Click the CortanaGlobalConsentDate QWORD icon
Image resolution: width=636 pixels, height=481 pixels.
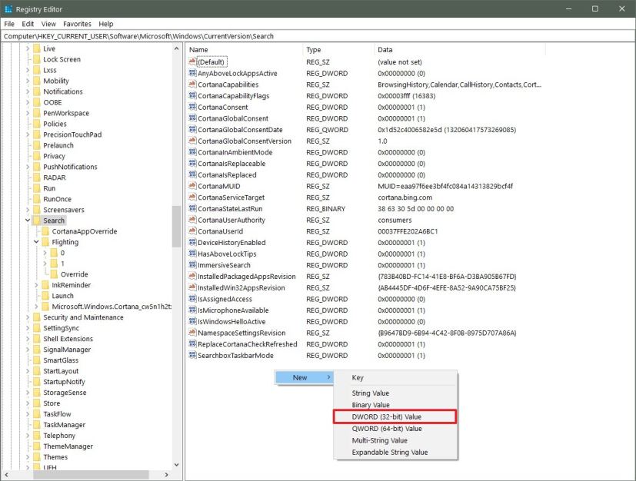[x=192, y=129]
